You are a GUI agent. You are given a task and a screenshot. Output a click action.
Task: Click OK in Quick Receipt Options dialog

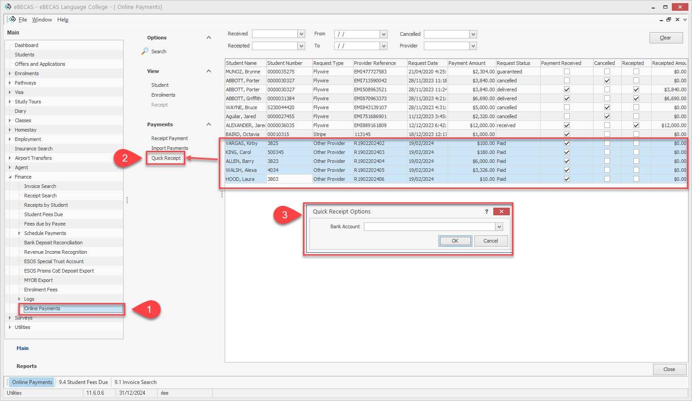(455, 241)
